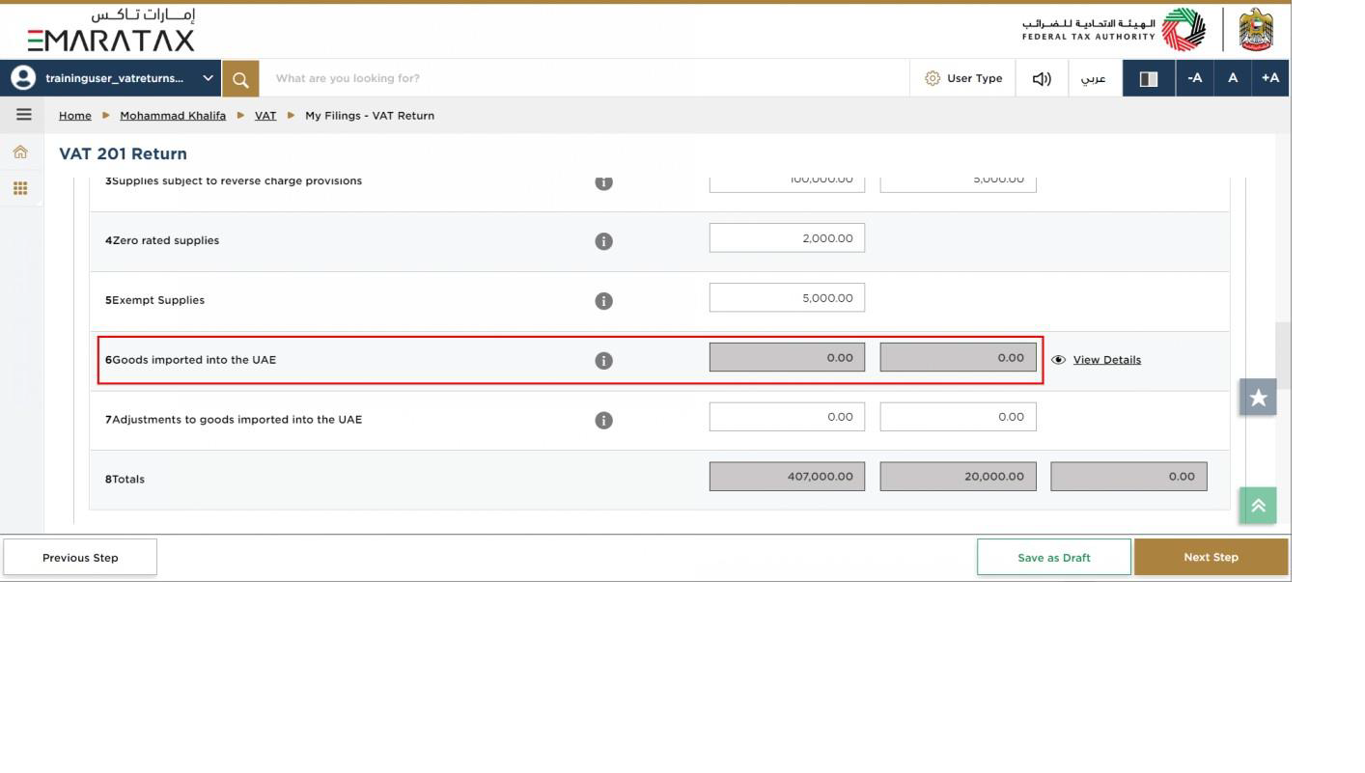Click the EmaraTax logo
The height and width of the screenshot is (773, 1365).
pyautogui.click(x=111, y=30)
